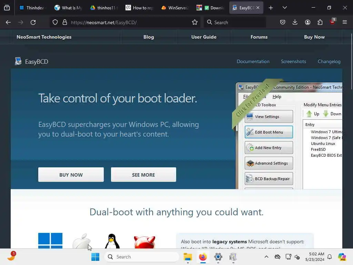The height and width of the screenshot is (265, 353).
Task: Click the page vertical scrollbar
Action: tap(351, 61)
